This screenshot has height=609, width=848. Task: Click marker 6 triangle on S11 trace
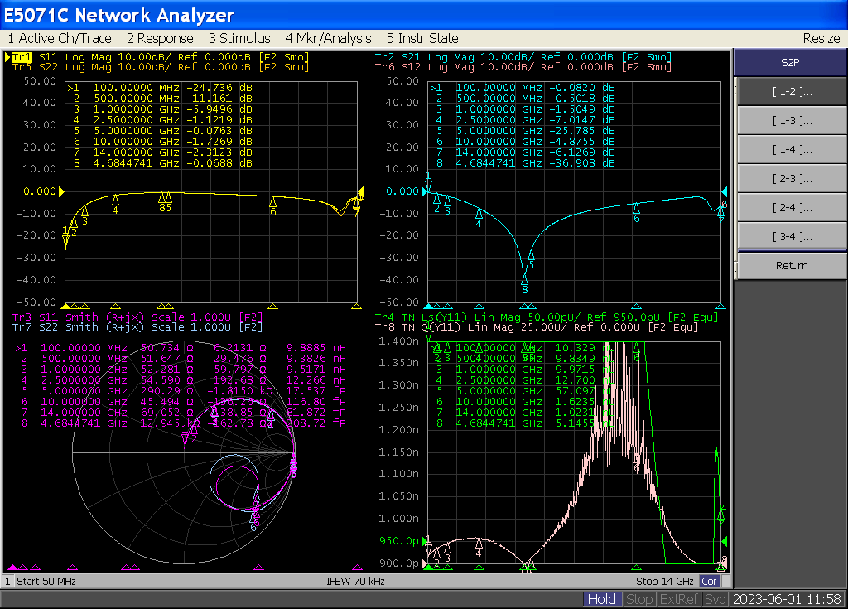click(x=272, y=202)
